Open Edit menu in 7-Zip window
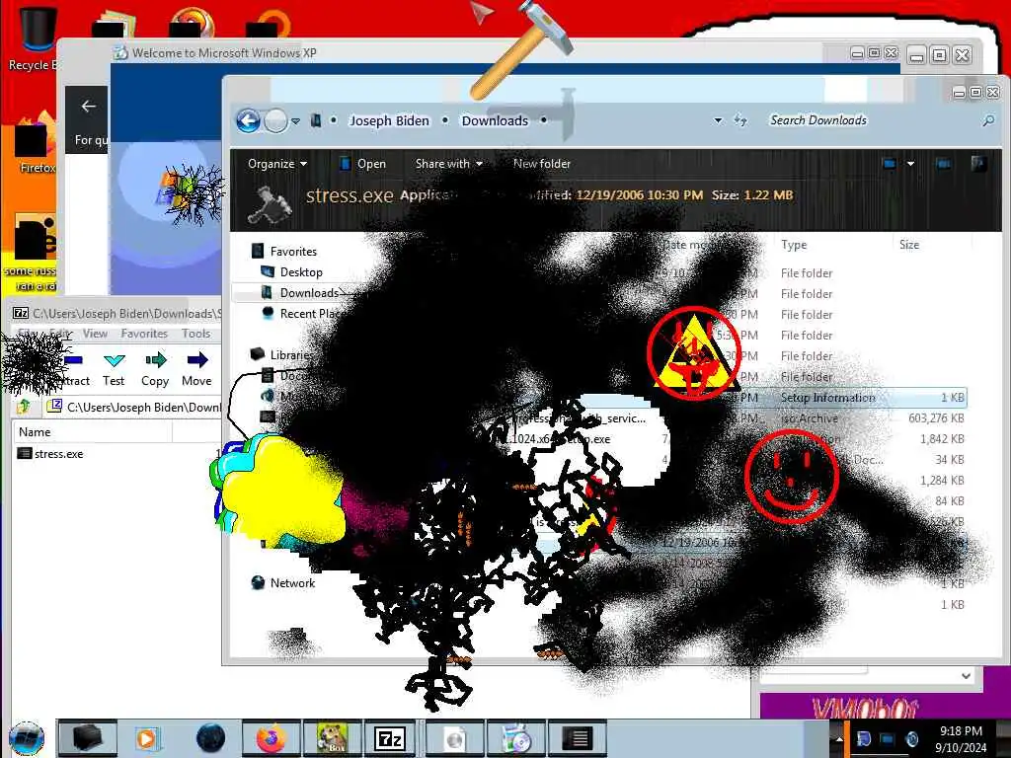This screenshot has height=758, width=1011. [60, 334]
